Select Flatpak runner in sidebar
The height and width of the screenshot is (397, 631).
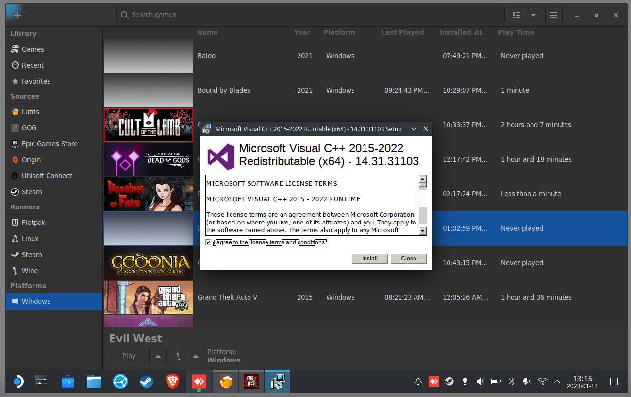coord(54,223)
